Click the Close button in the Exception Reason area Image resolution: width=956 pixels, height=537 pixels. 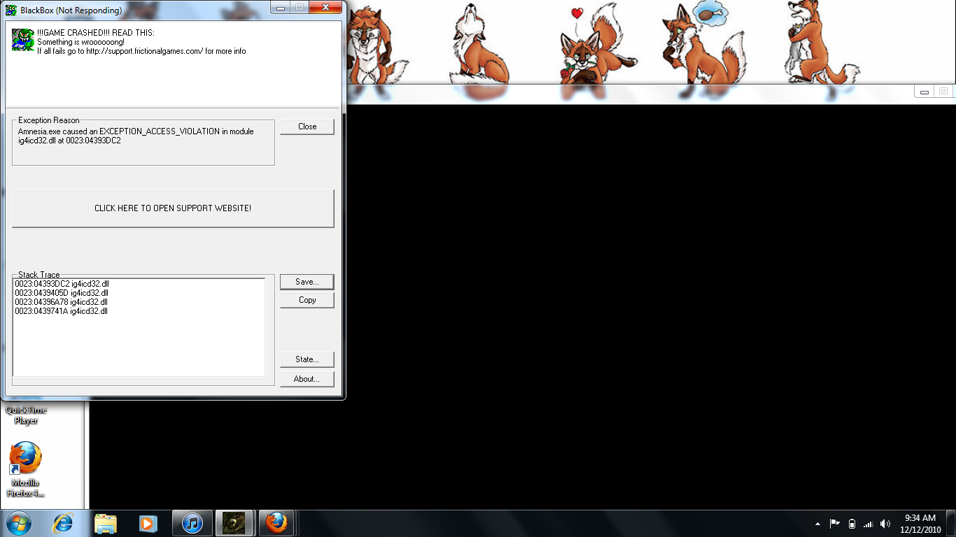tap(307, 127)
